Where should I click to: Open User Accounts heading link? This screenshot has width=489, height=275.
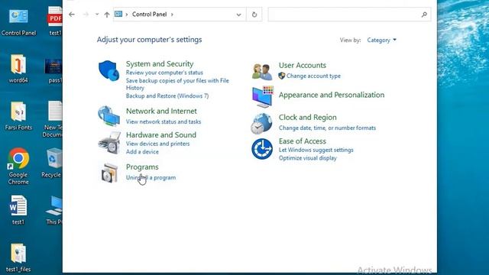click(303, 65)
